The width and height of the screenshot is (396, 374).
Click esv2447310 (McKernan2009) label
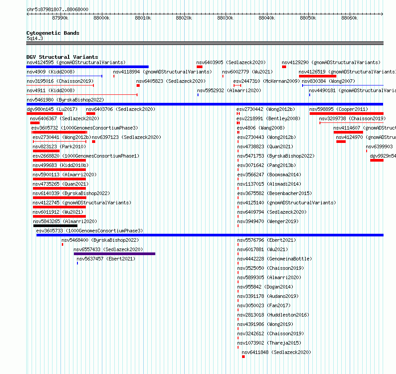tap(267, 81)
